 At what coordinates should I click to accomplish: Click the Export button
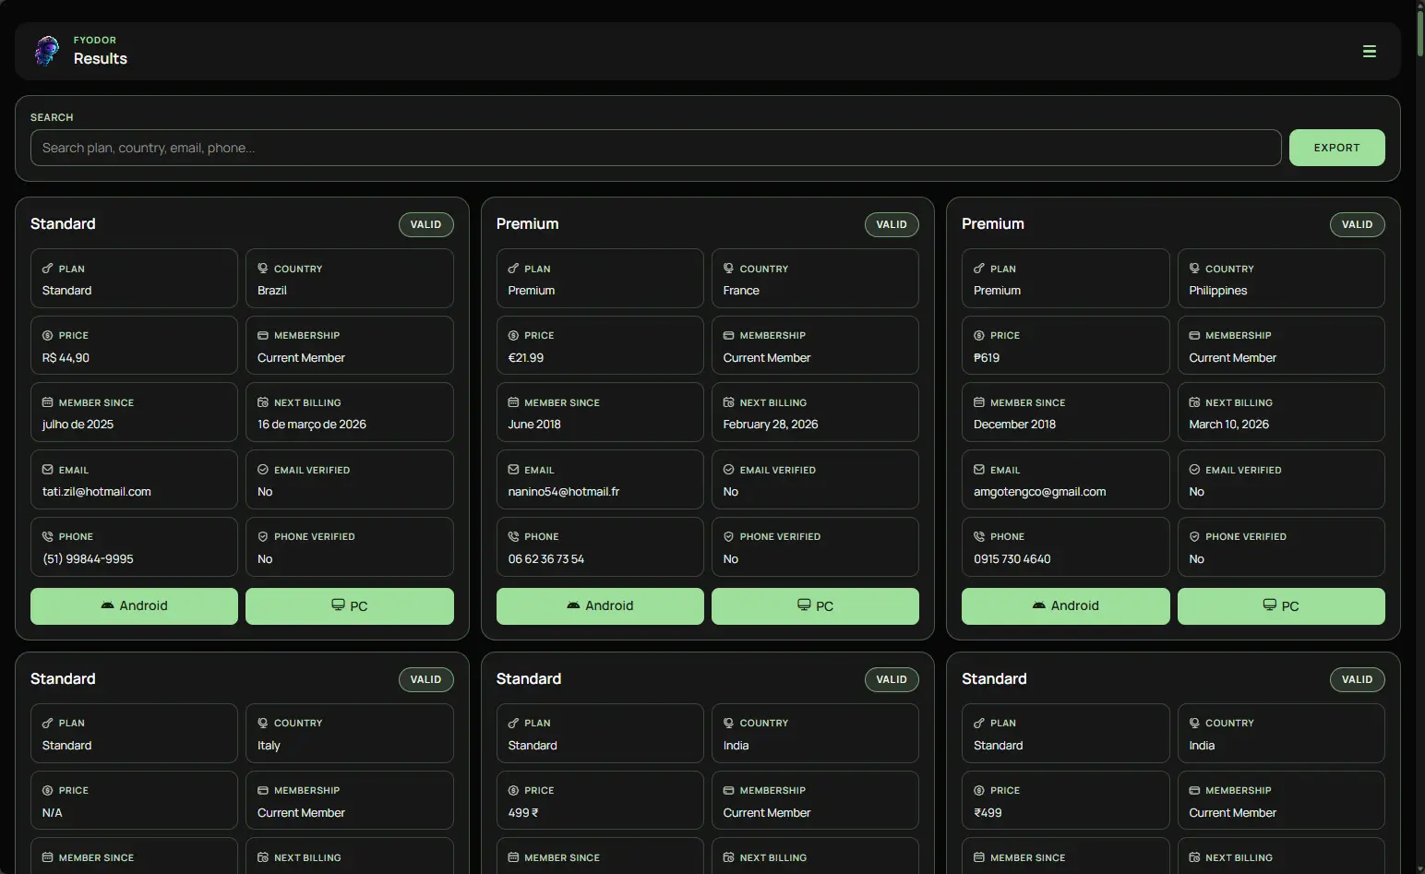click(1336, 148)
